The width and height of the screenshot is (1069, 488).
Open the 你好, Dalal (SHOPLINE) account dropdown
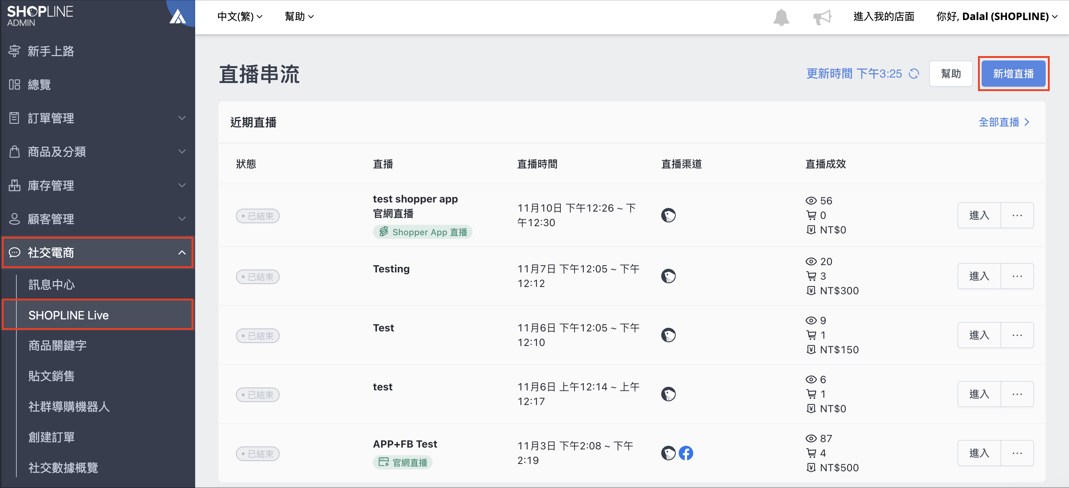coord(997,17)
